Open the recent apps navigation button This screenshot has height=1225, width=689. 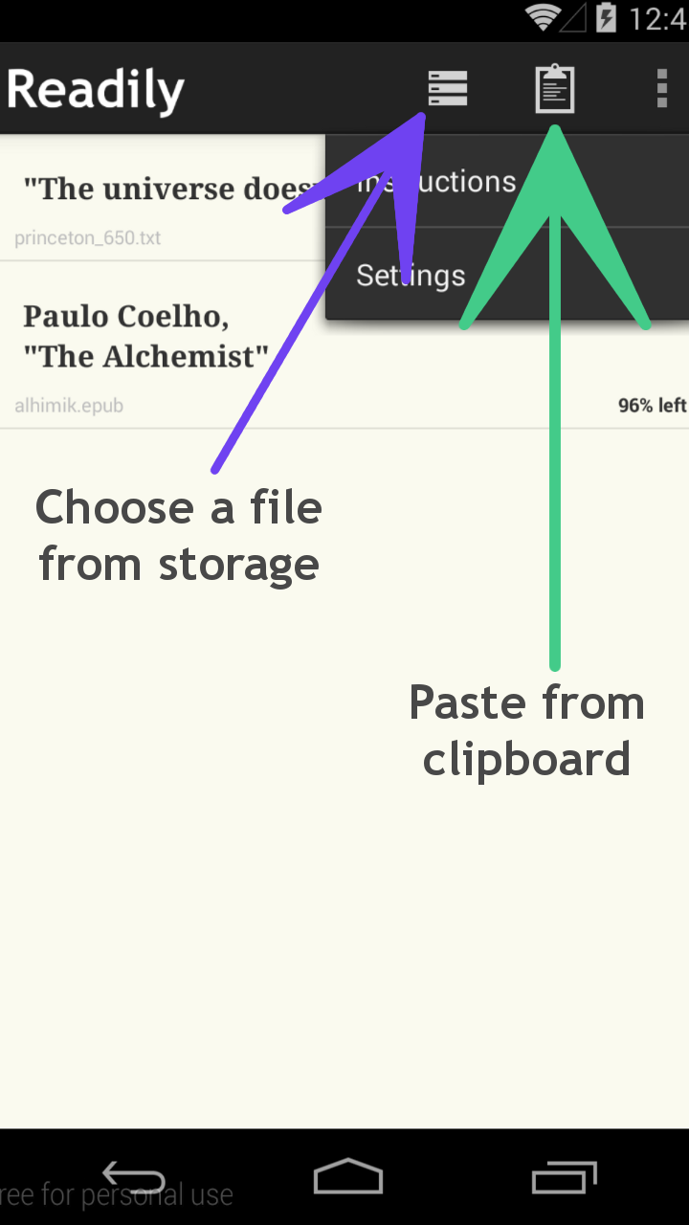[564, 1176]
